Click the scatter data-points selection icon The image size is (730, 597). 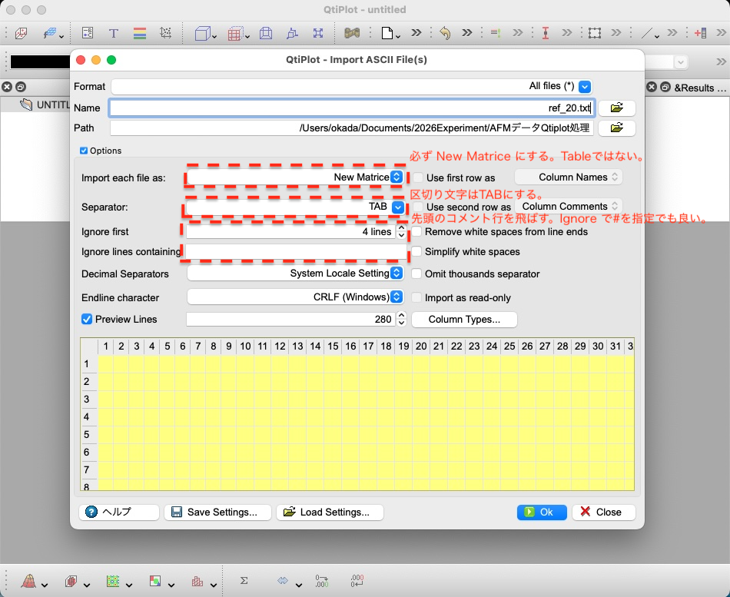pos(165,33)
